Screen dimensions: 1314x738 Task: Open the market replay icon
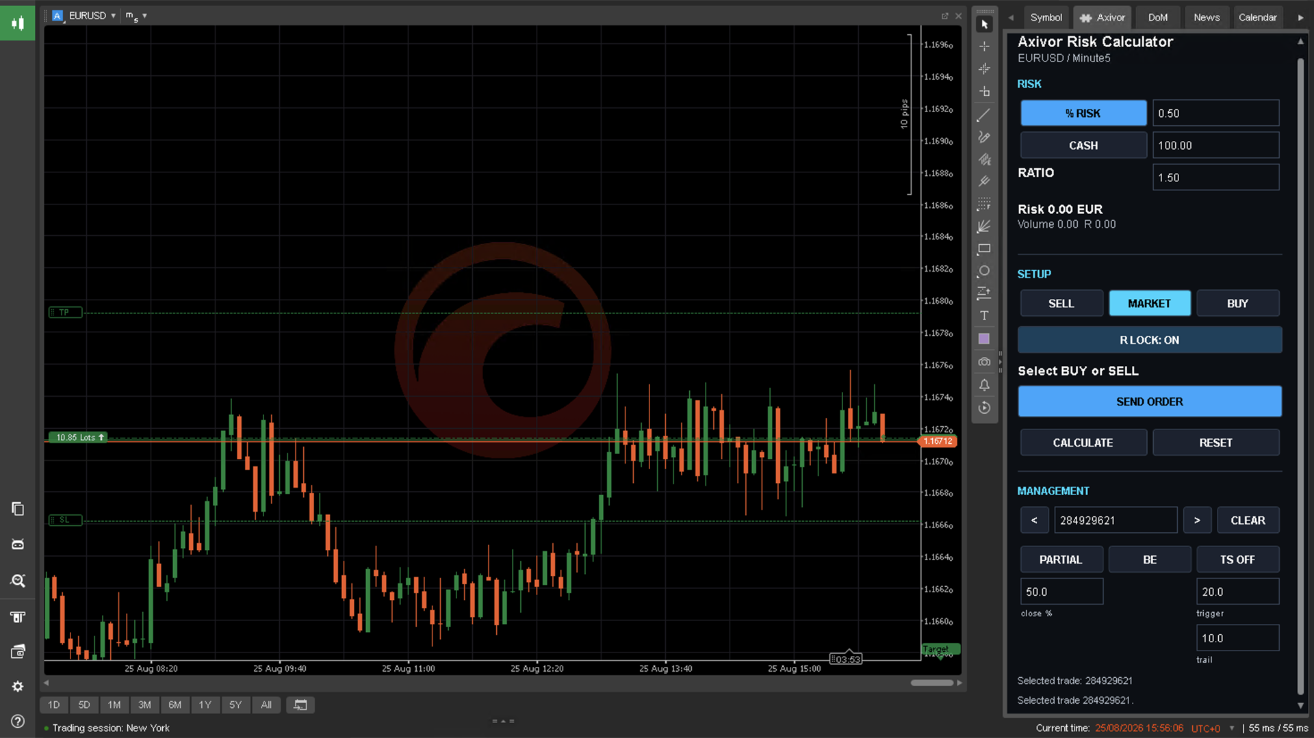coord(984,408)
